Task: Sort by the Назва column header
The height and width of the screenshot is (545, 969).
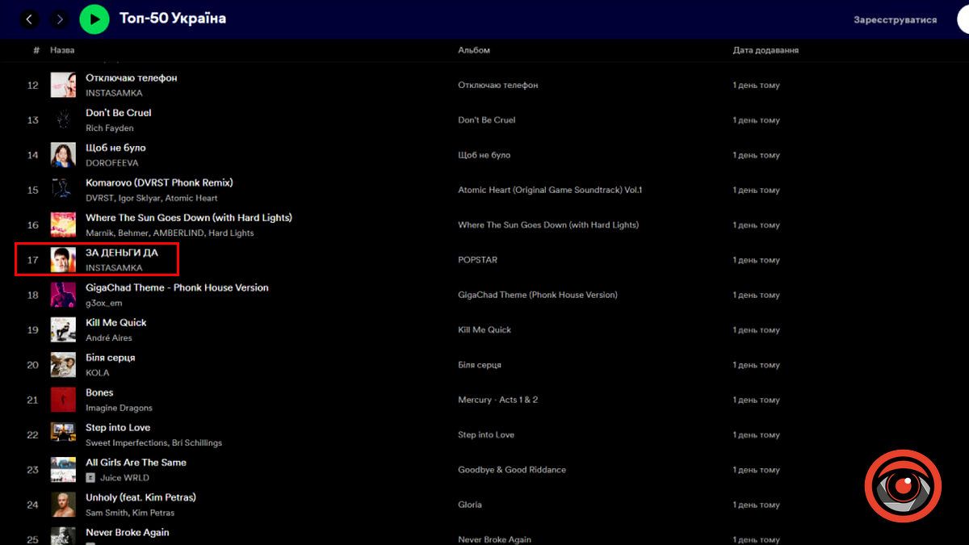Action: [62, 50]
